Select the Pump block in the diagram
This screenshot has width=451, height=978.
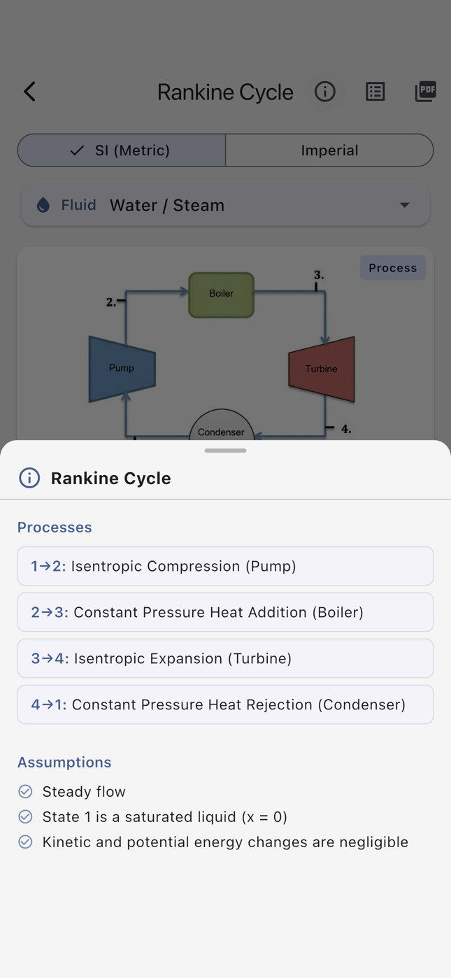tap(122, 368)
